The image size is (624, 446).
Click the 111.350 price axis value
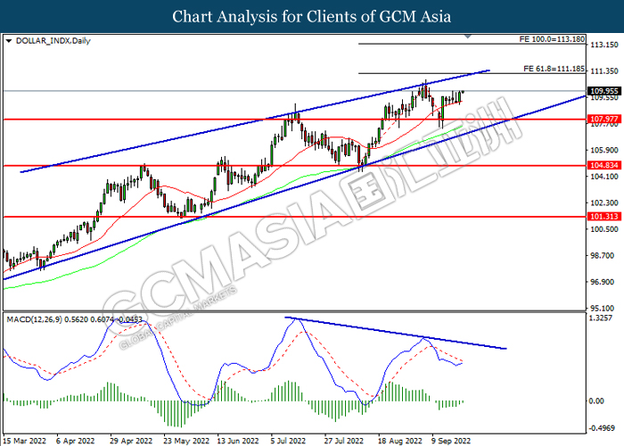pos(603,71)
